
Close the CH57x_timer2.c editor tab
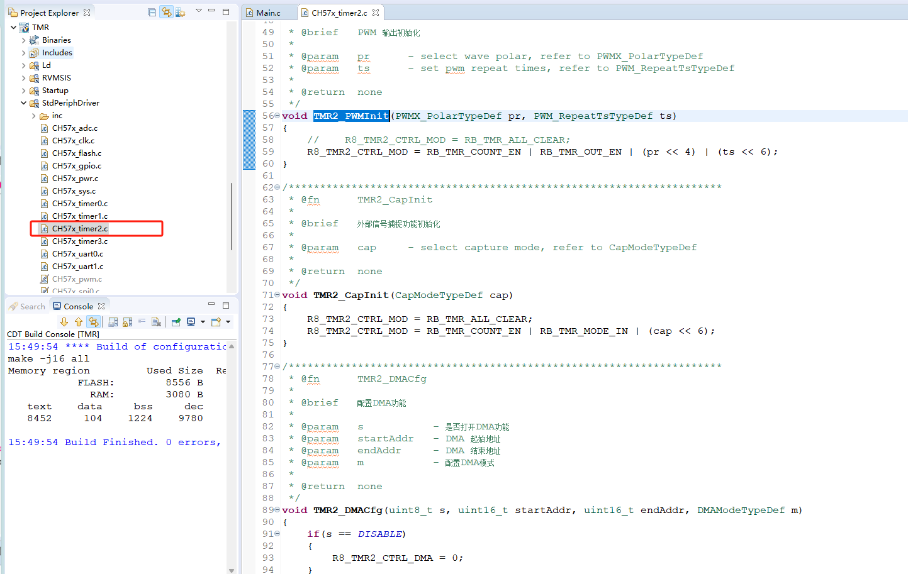(x=376, y=13)
